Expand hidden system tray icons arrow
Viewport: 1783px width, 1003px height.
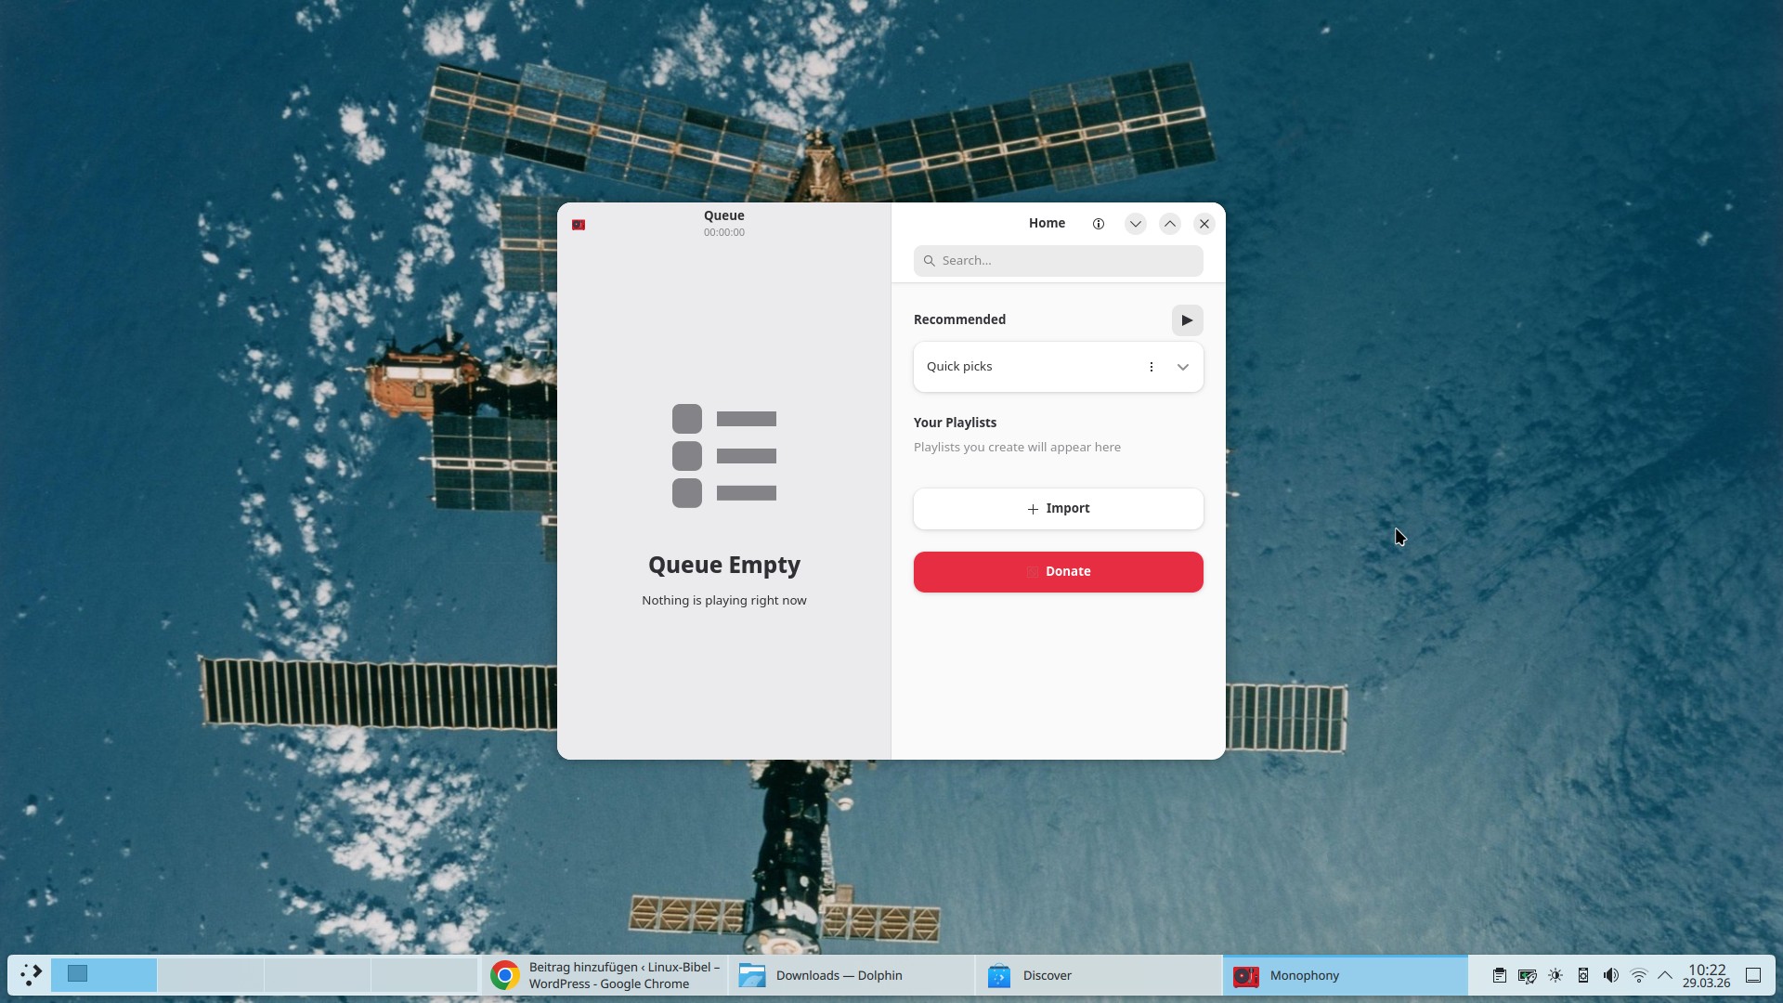(1665, 975)
